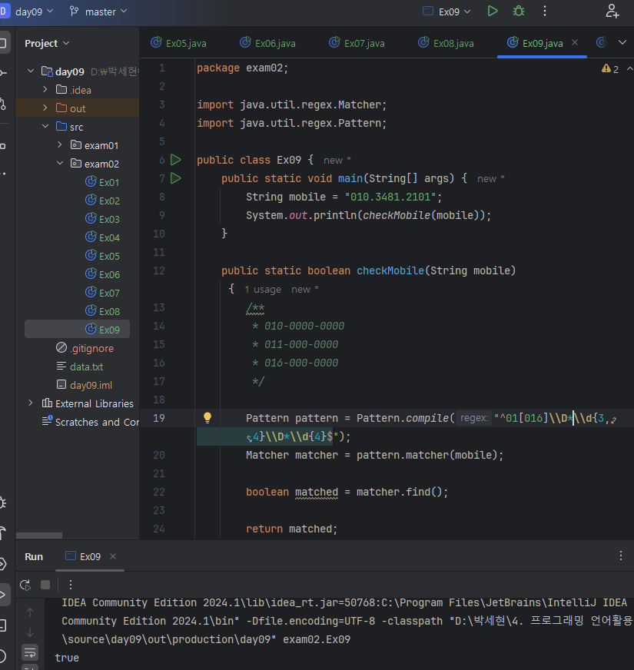Rerun Ex09 using the rerun icon in Run panel
Viewport: 634px width, 670px height.
(25, 585)
